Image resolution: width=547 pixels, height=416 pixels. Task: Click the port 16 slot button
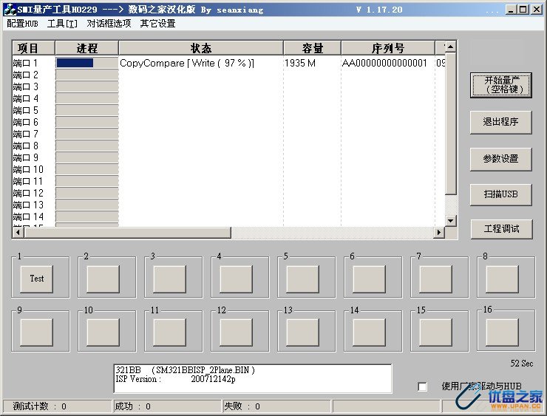(502, 332)
